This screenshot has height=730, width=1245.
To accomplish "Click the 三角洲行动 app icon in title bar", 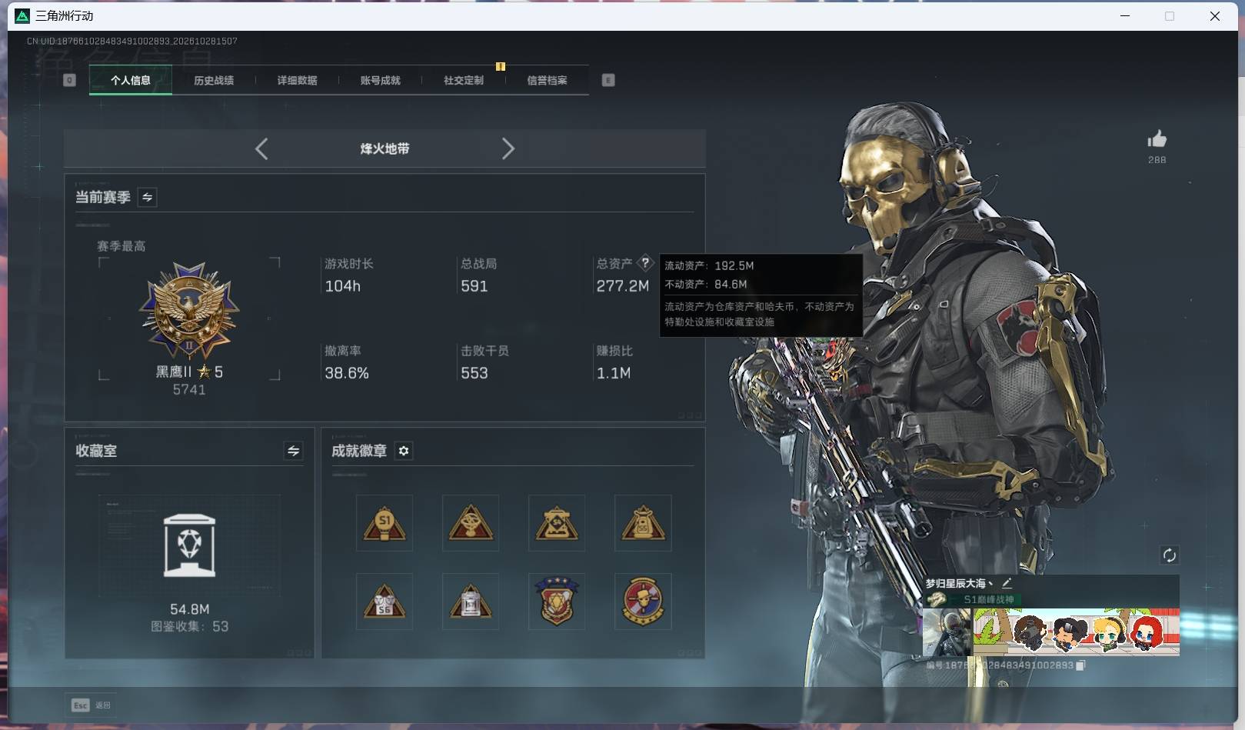I will (22, 15).
